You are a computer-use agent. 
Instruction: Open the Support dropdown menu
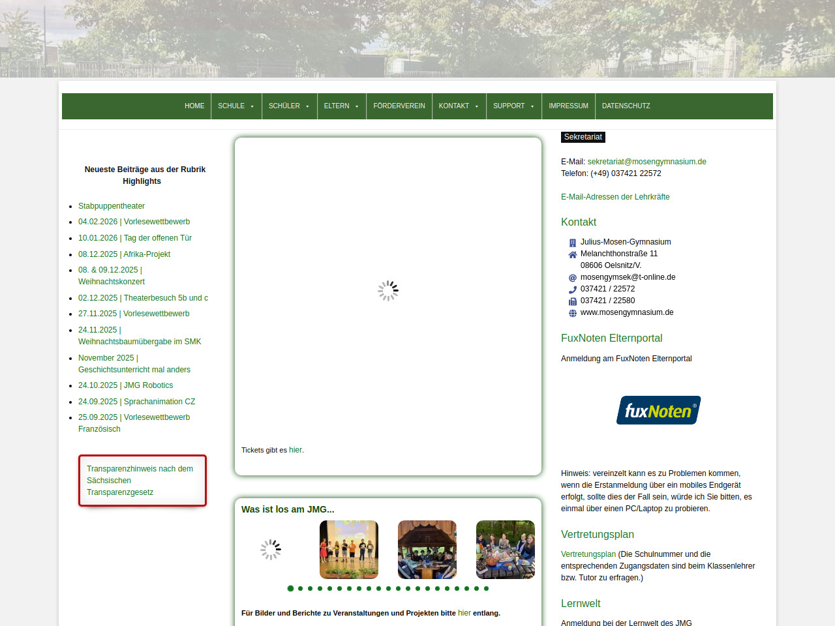click(x=513, y=106)
